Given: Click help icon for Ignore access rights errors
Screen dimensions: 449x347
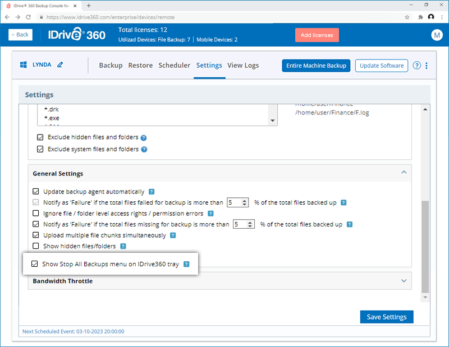Looking at the screenshot, I should tap(210, 214).
